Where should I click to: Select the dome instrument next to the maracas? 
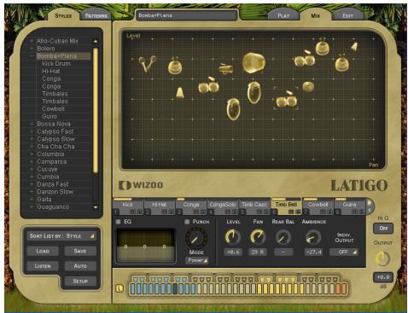pos(175,66)
